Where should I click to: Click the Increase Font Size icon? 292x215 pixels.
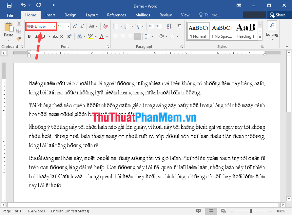point(75,27)
